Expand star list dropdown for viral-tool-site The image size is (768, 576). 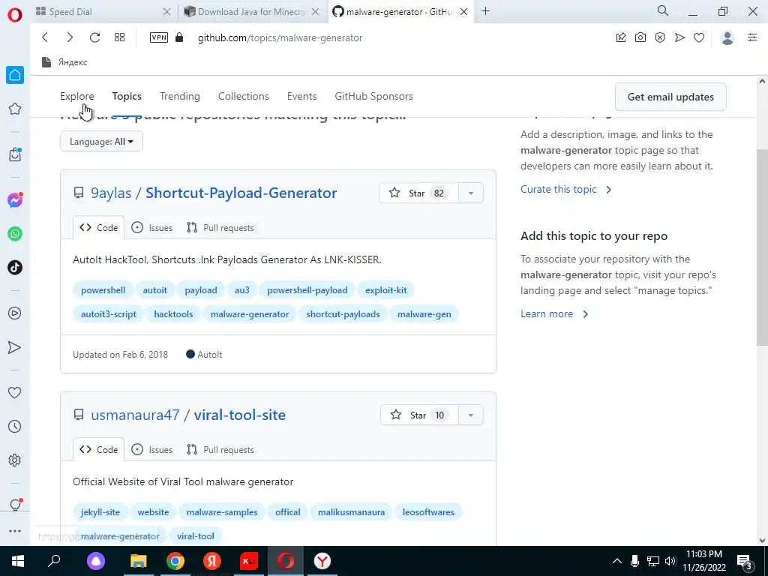click(x=471, y=415)
